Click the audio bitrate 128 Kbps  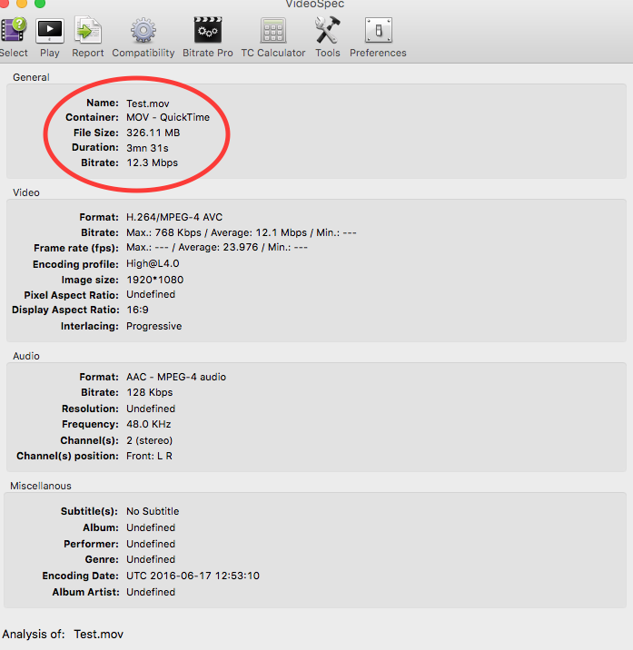point(149,392)
